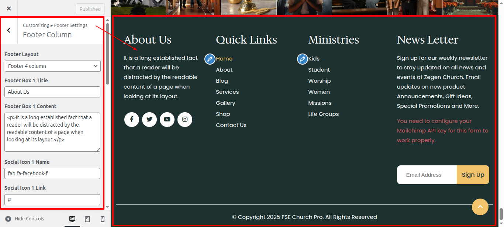The width and height of the screenshot is (504, 227).
Task: Close the Customizer with X icon
Action: point(9,8)
